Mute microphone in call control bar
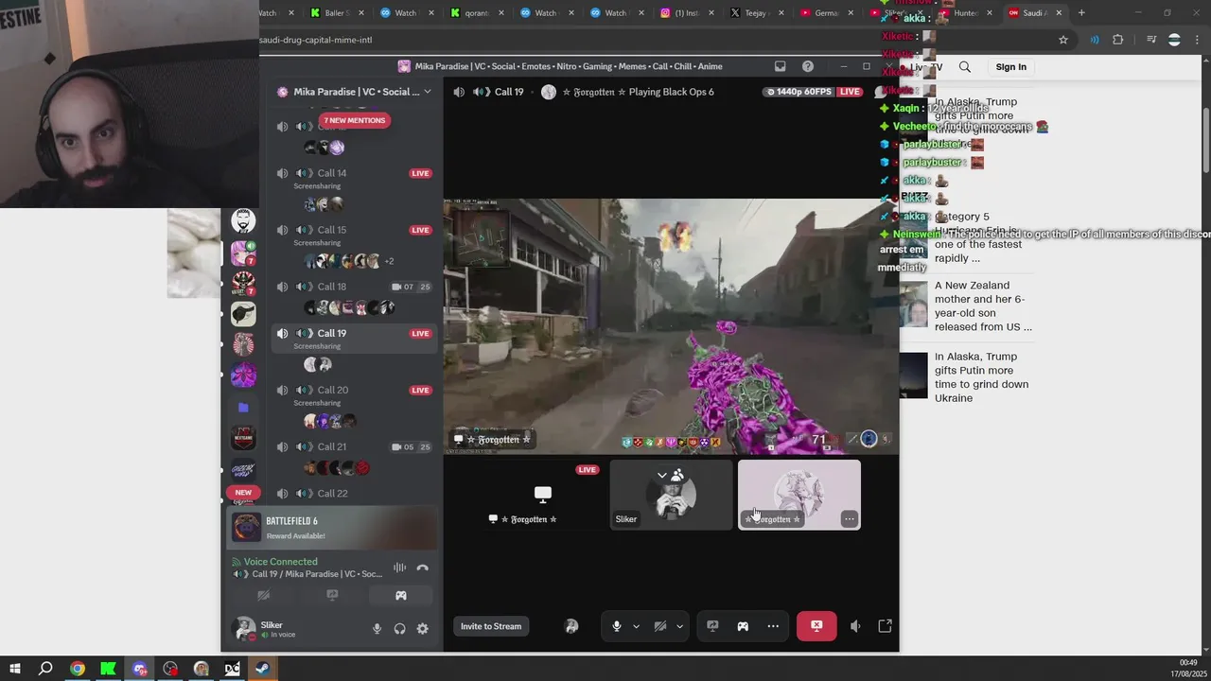The height and width of the screenshot is (681, 1211). (x=617, y=626)
